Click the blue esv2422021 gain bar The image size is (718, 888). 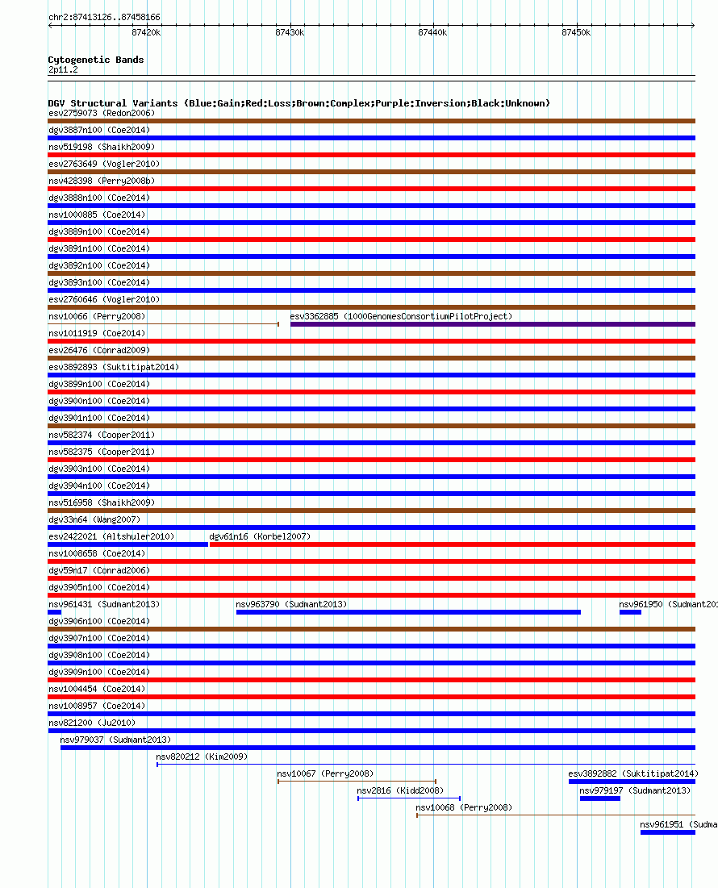coord(128,544)
